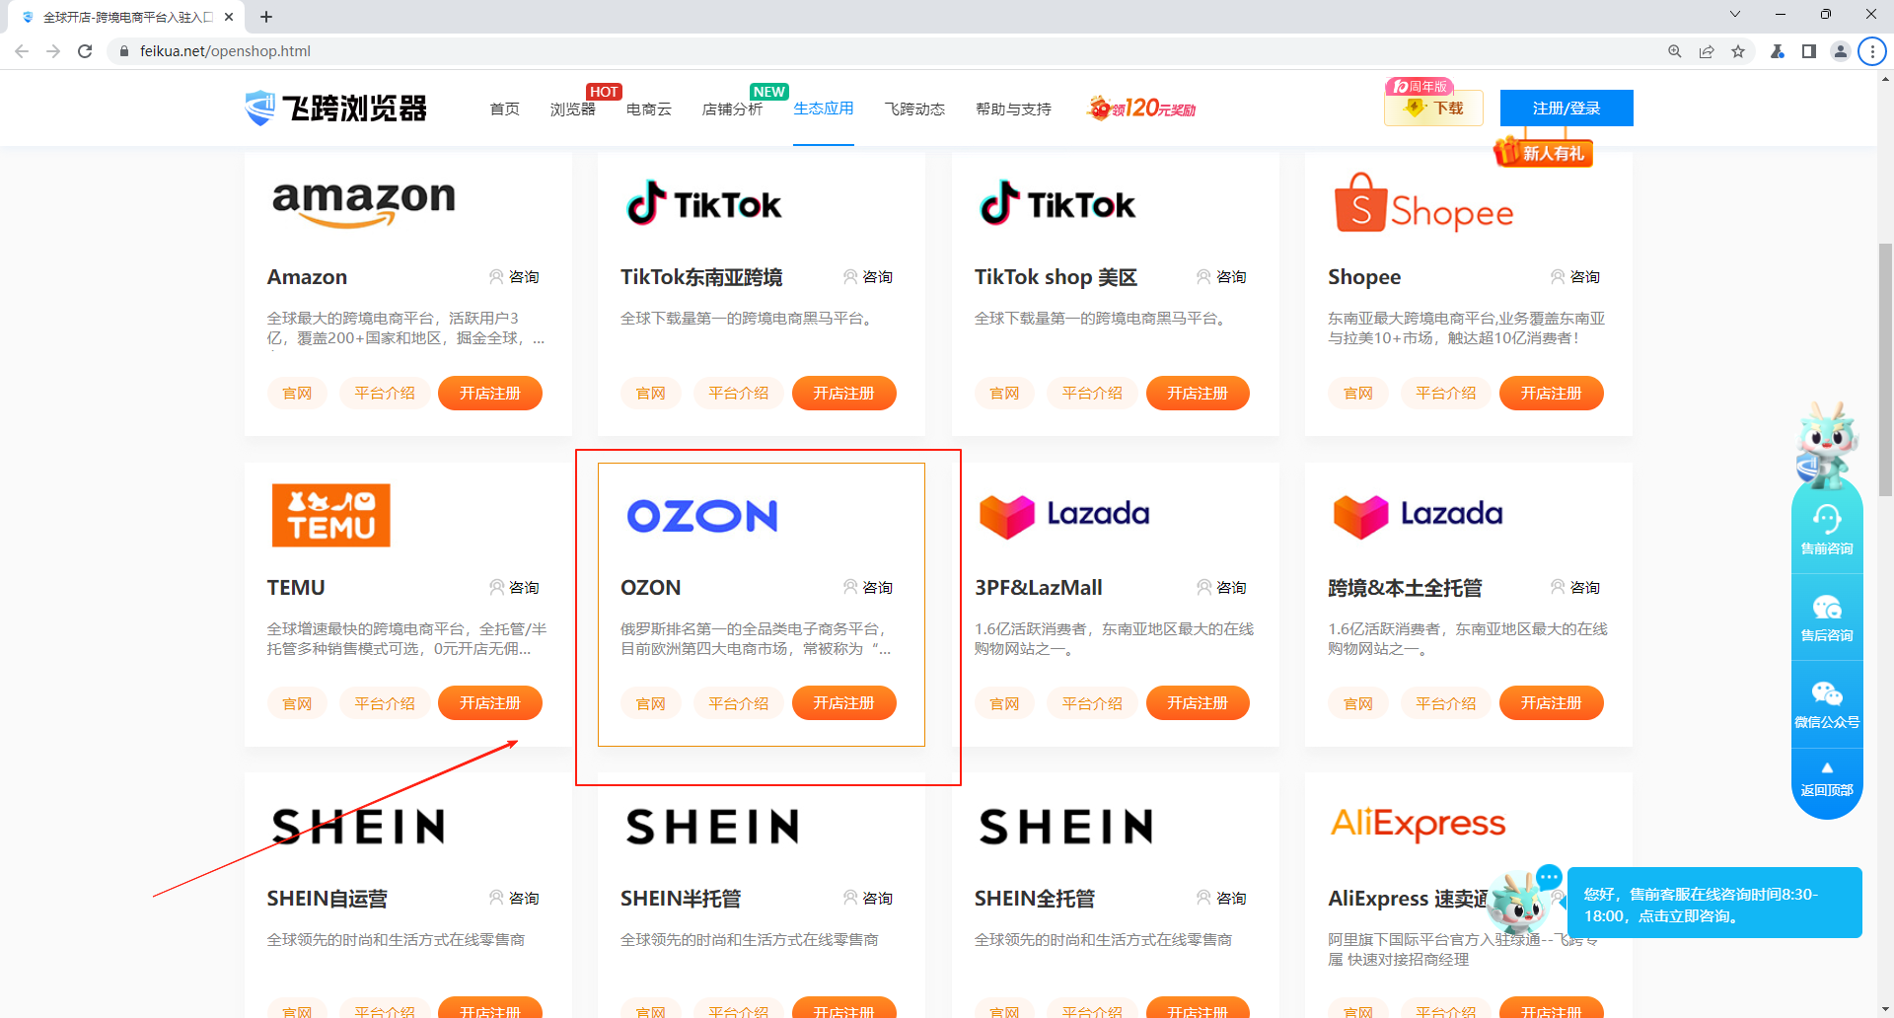Reload the page with refresh icon
1894x1018 pixels.
pos(85,51)
